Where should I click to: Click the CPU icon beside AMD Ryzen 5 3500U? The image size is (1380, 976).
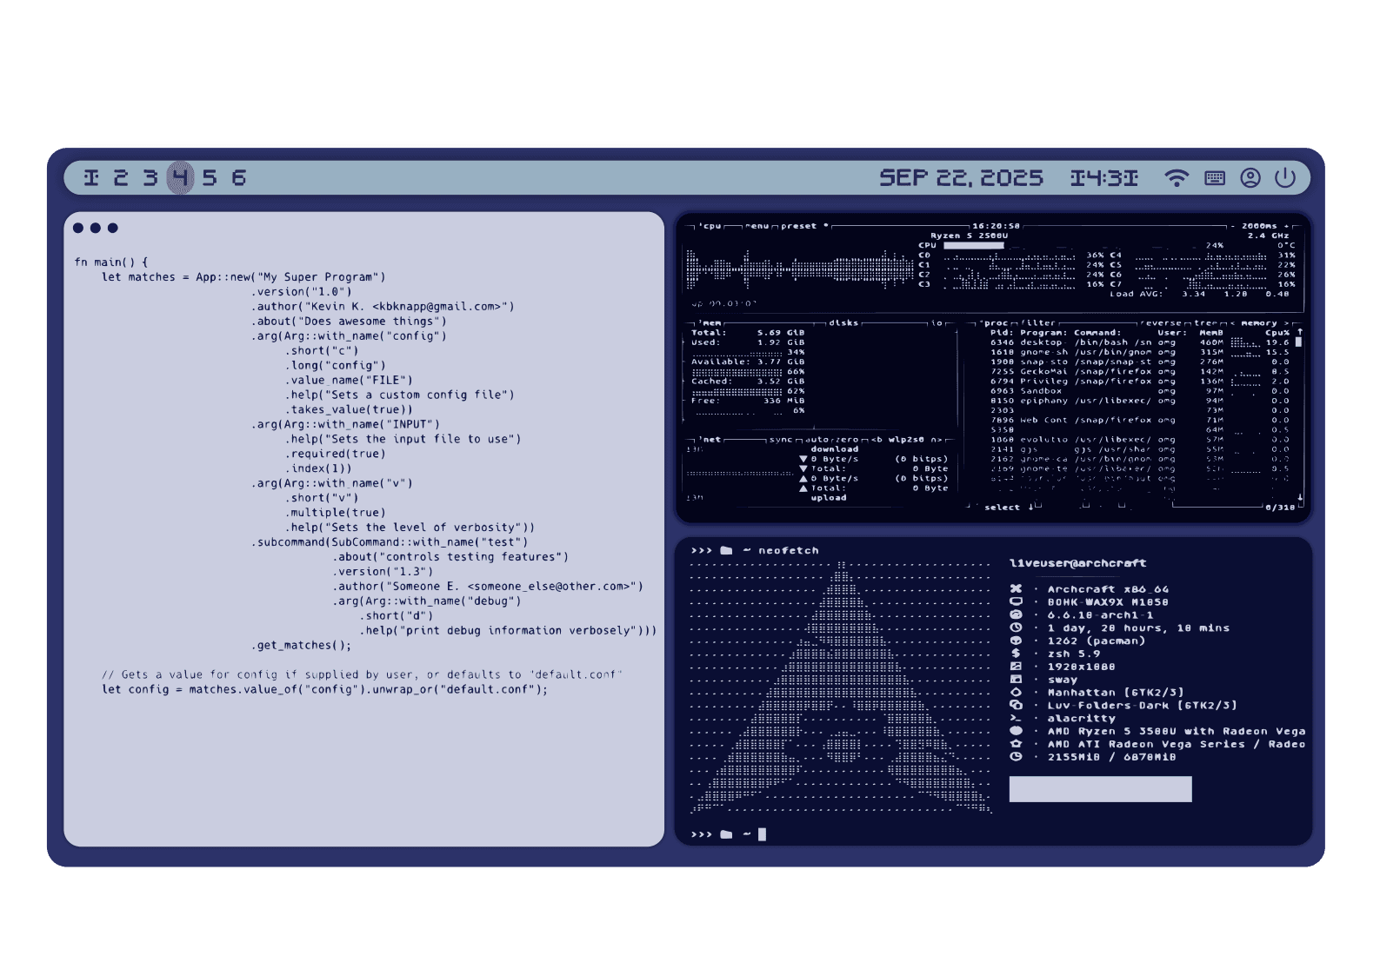1016,731
